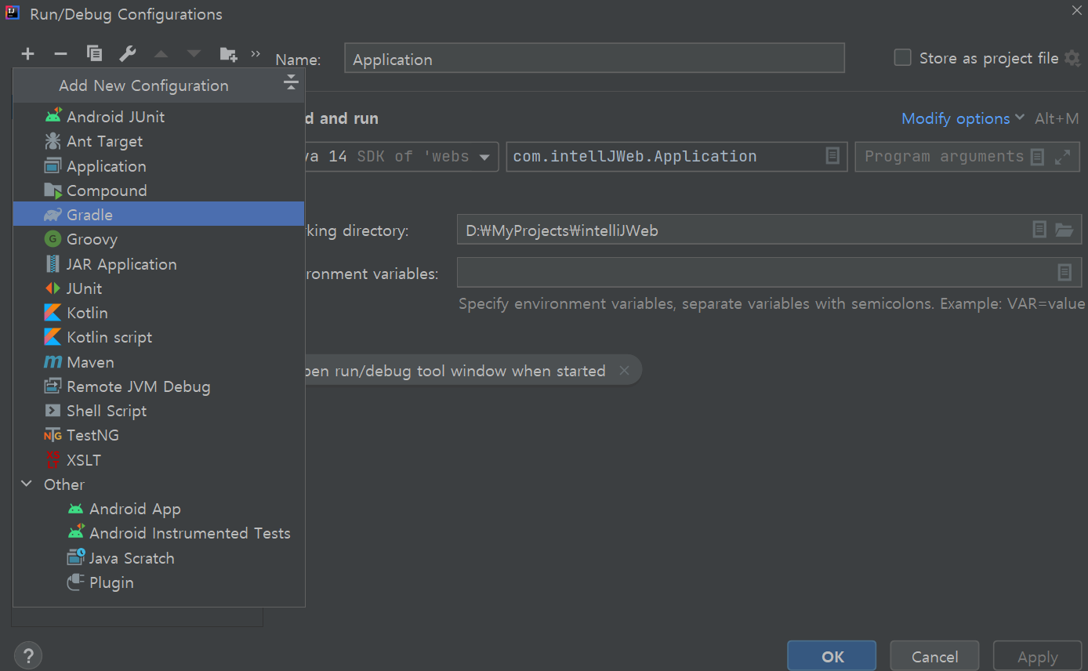The width and height of the screenshot is (1088, 671).
Task: Click folder browse icon in Working directory
Action: coord(1064,230)
